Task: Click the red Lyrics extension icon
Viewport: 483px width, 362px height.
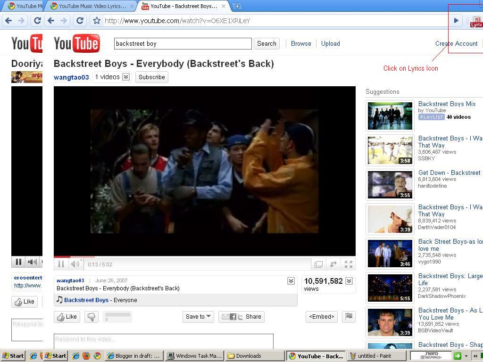Action: (x=476, y=22)
